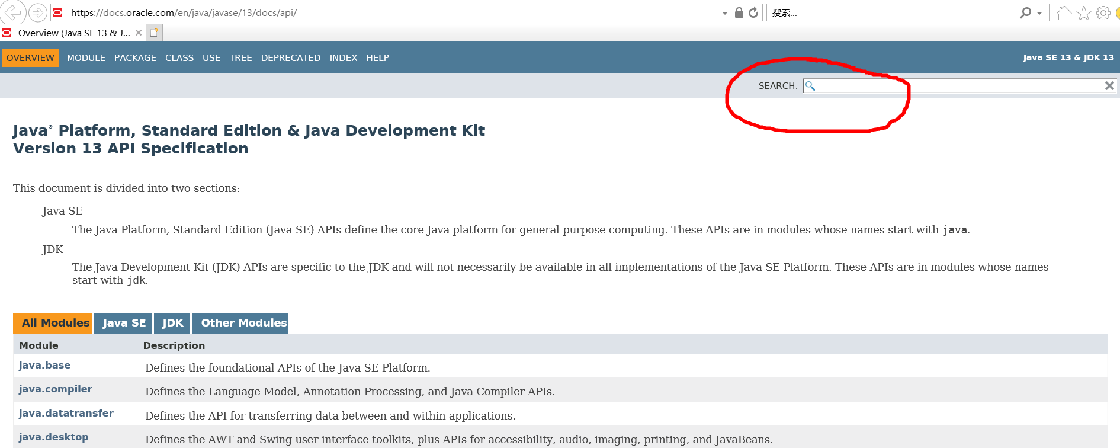
Task: Open the java.base module link
Action: 44,366
